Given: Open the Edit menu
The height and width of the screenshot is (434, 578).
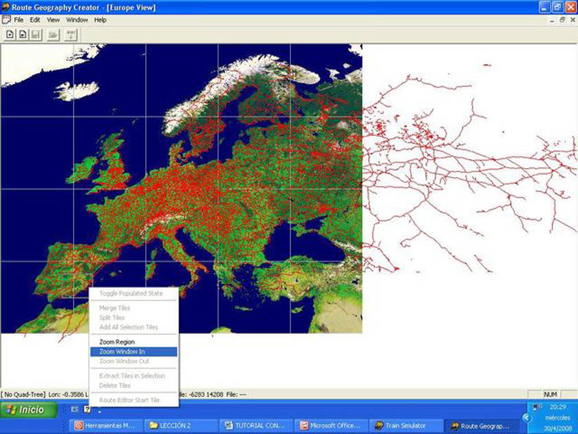Looking at the screenshot, I should (35, 20).
